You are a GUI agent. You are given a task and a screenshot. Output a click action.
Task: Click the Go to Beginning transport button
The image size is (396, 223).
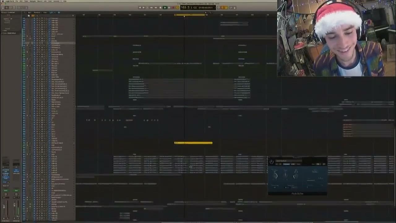[140, 7]
